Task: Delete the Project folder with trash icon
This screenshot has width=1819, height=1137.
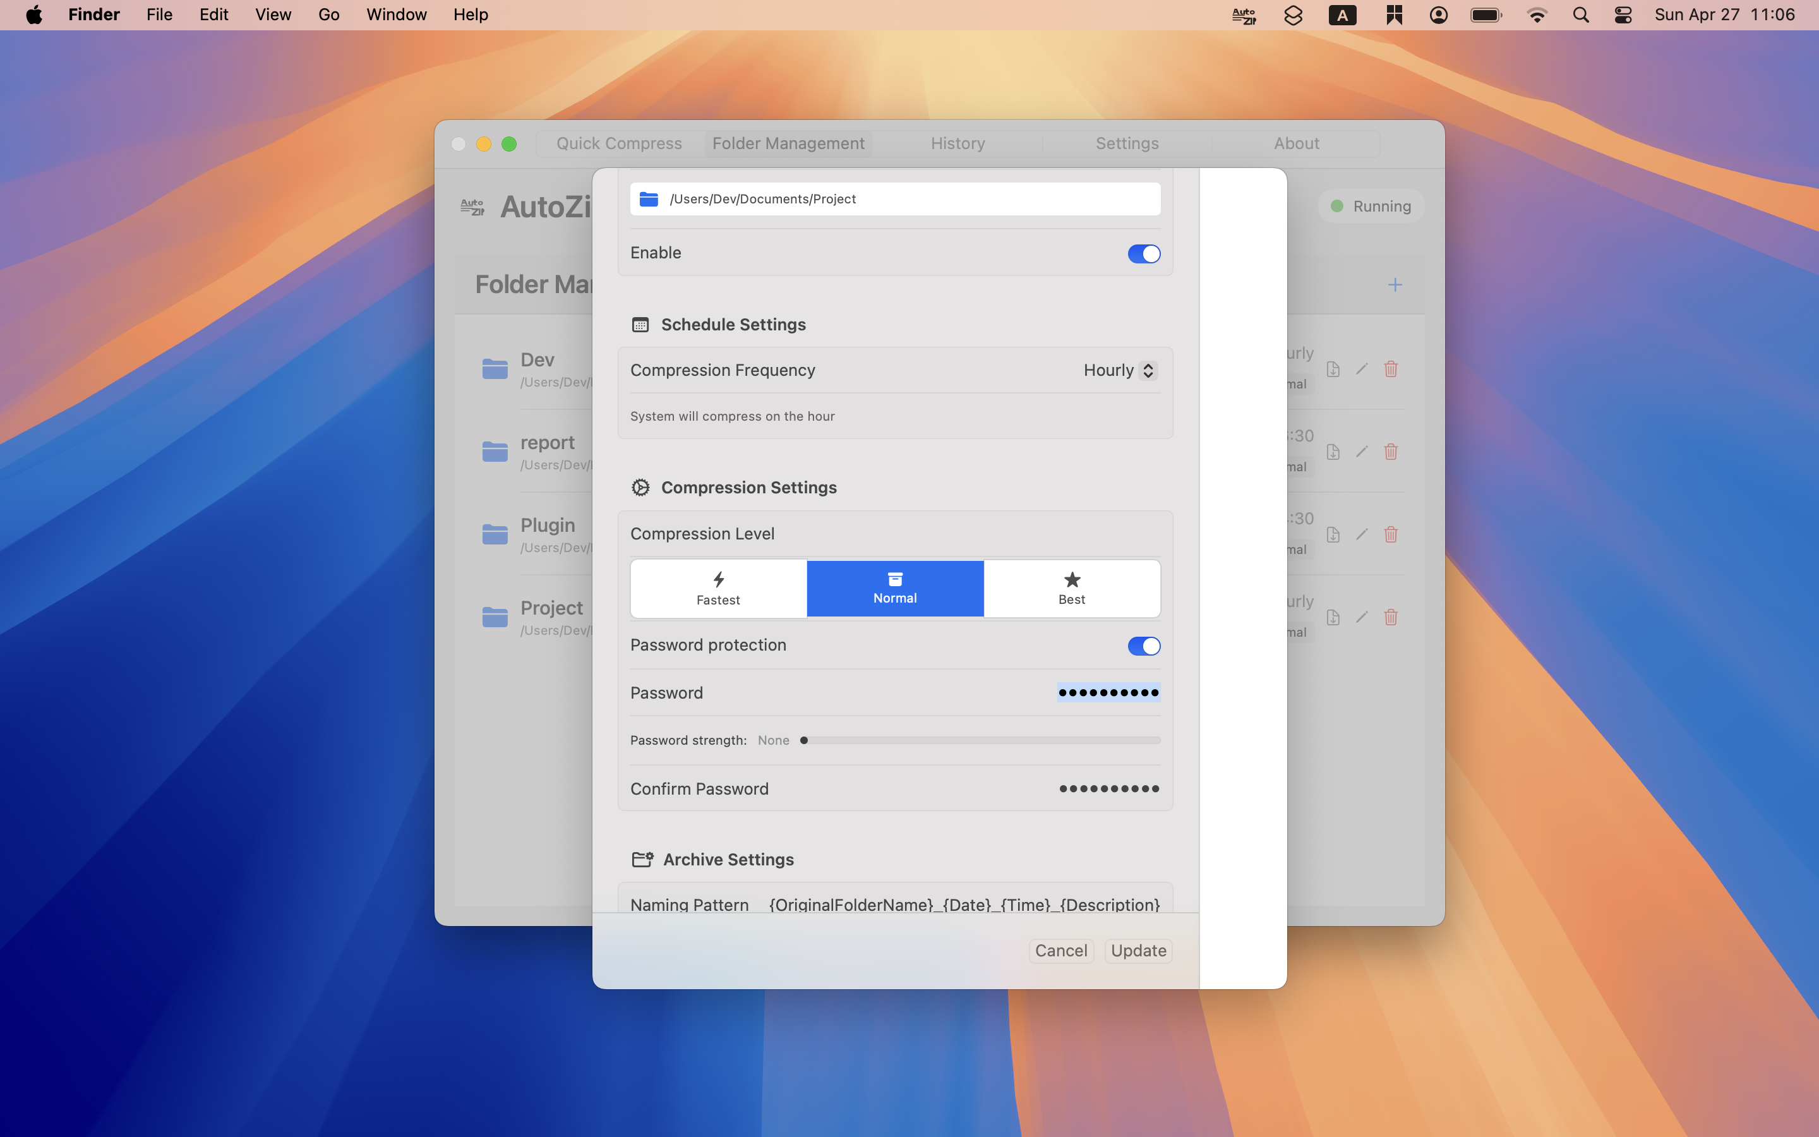Action: (x=1391, y=617)
